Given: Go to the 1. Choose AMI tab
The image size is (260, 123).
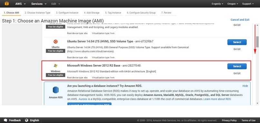Looking at the screenshot, I should tap(12, 13).
